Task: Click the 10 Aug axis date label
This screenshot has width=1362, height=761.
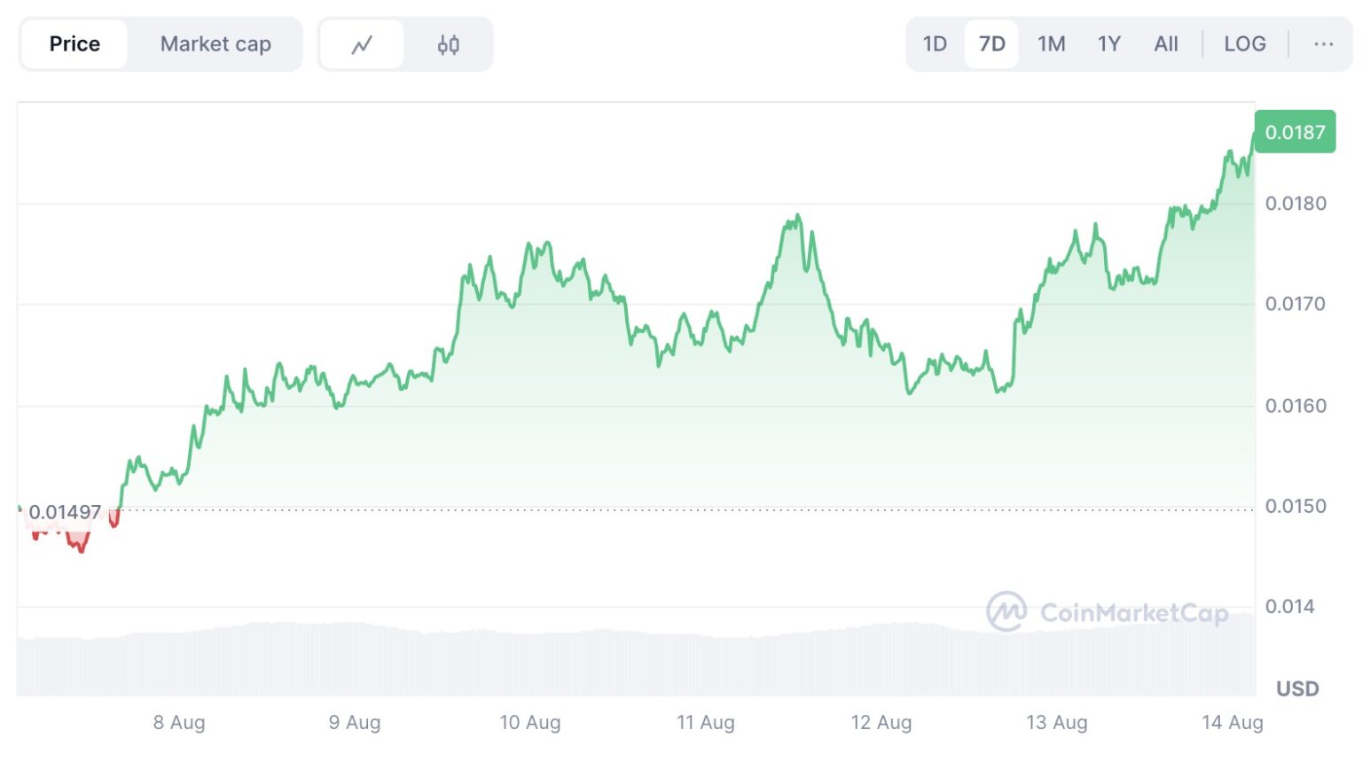Action: coord(532,723)
